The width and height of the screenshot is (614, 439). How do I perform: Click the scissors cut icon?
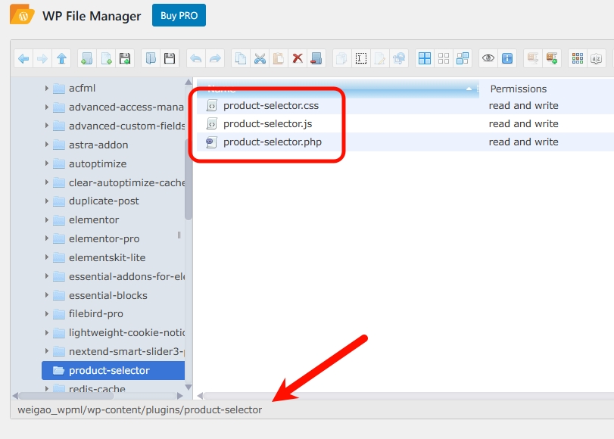pos(260,59)
